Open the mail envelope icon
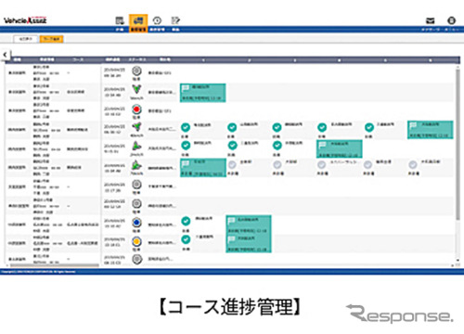The height and width of the screenshot is (334, 464). pyautogui.click(x=431, y=20)
